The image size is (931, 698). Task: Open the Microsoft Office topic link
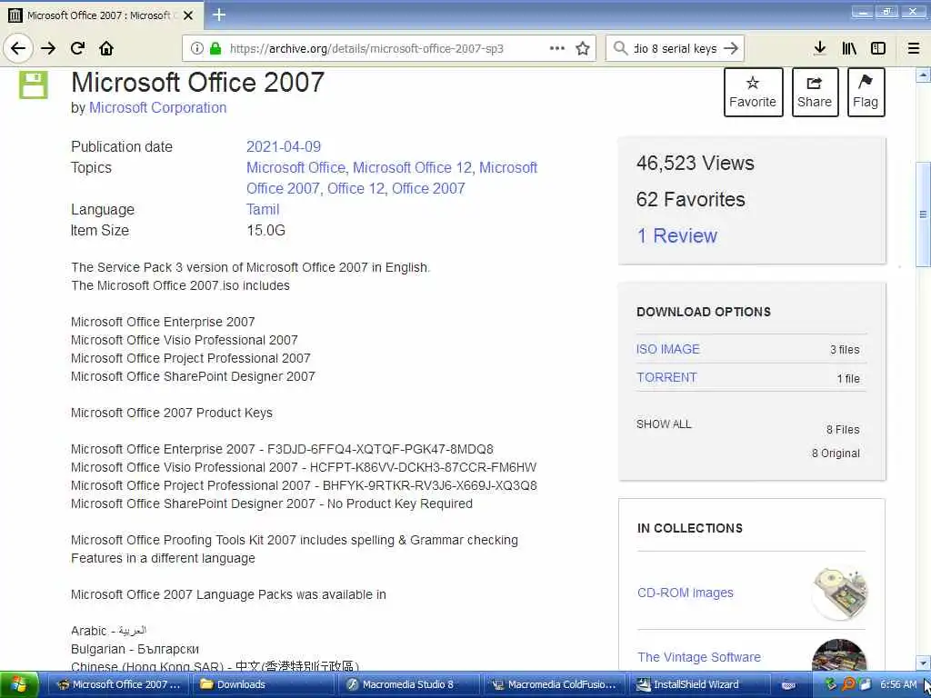(295, 168)
